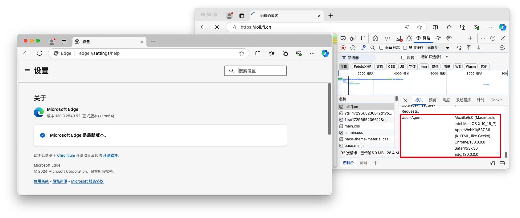Open network conditions wifi-gear icon
Screen dimensions: 520x218
(459, 48)
